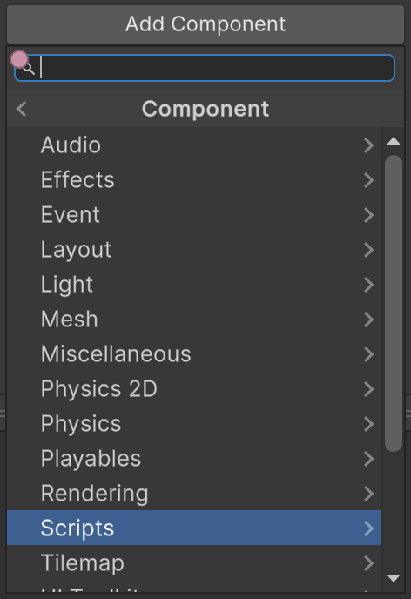Click the Add Component button

tap(205, 24)
